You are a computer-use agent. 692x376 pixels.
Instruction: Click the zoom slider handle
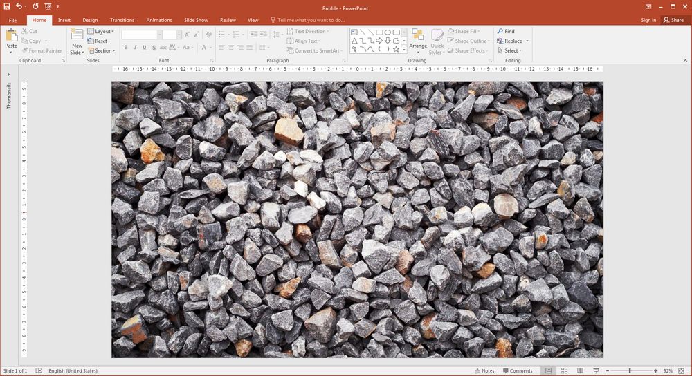click(x=630, y=370)
